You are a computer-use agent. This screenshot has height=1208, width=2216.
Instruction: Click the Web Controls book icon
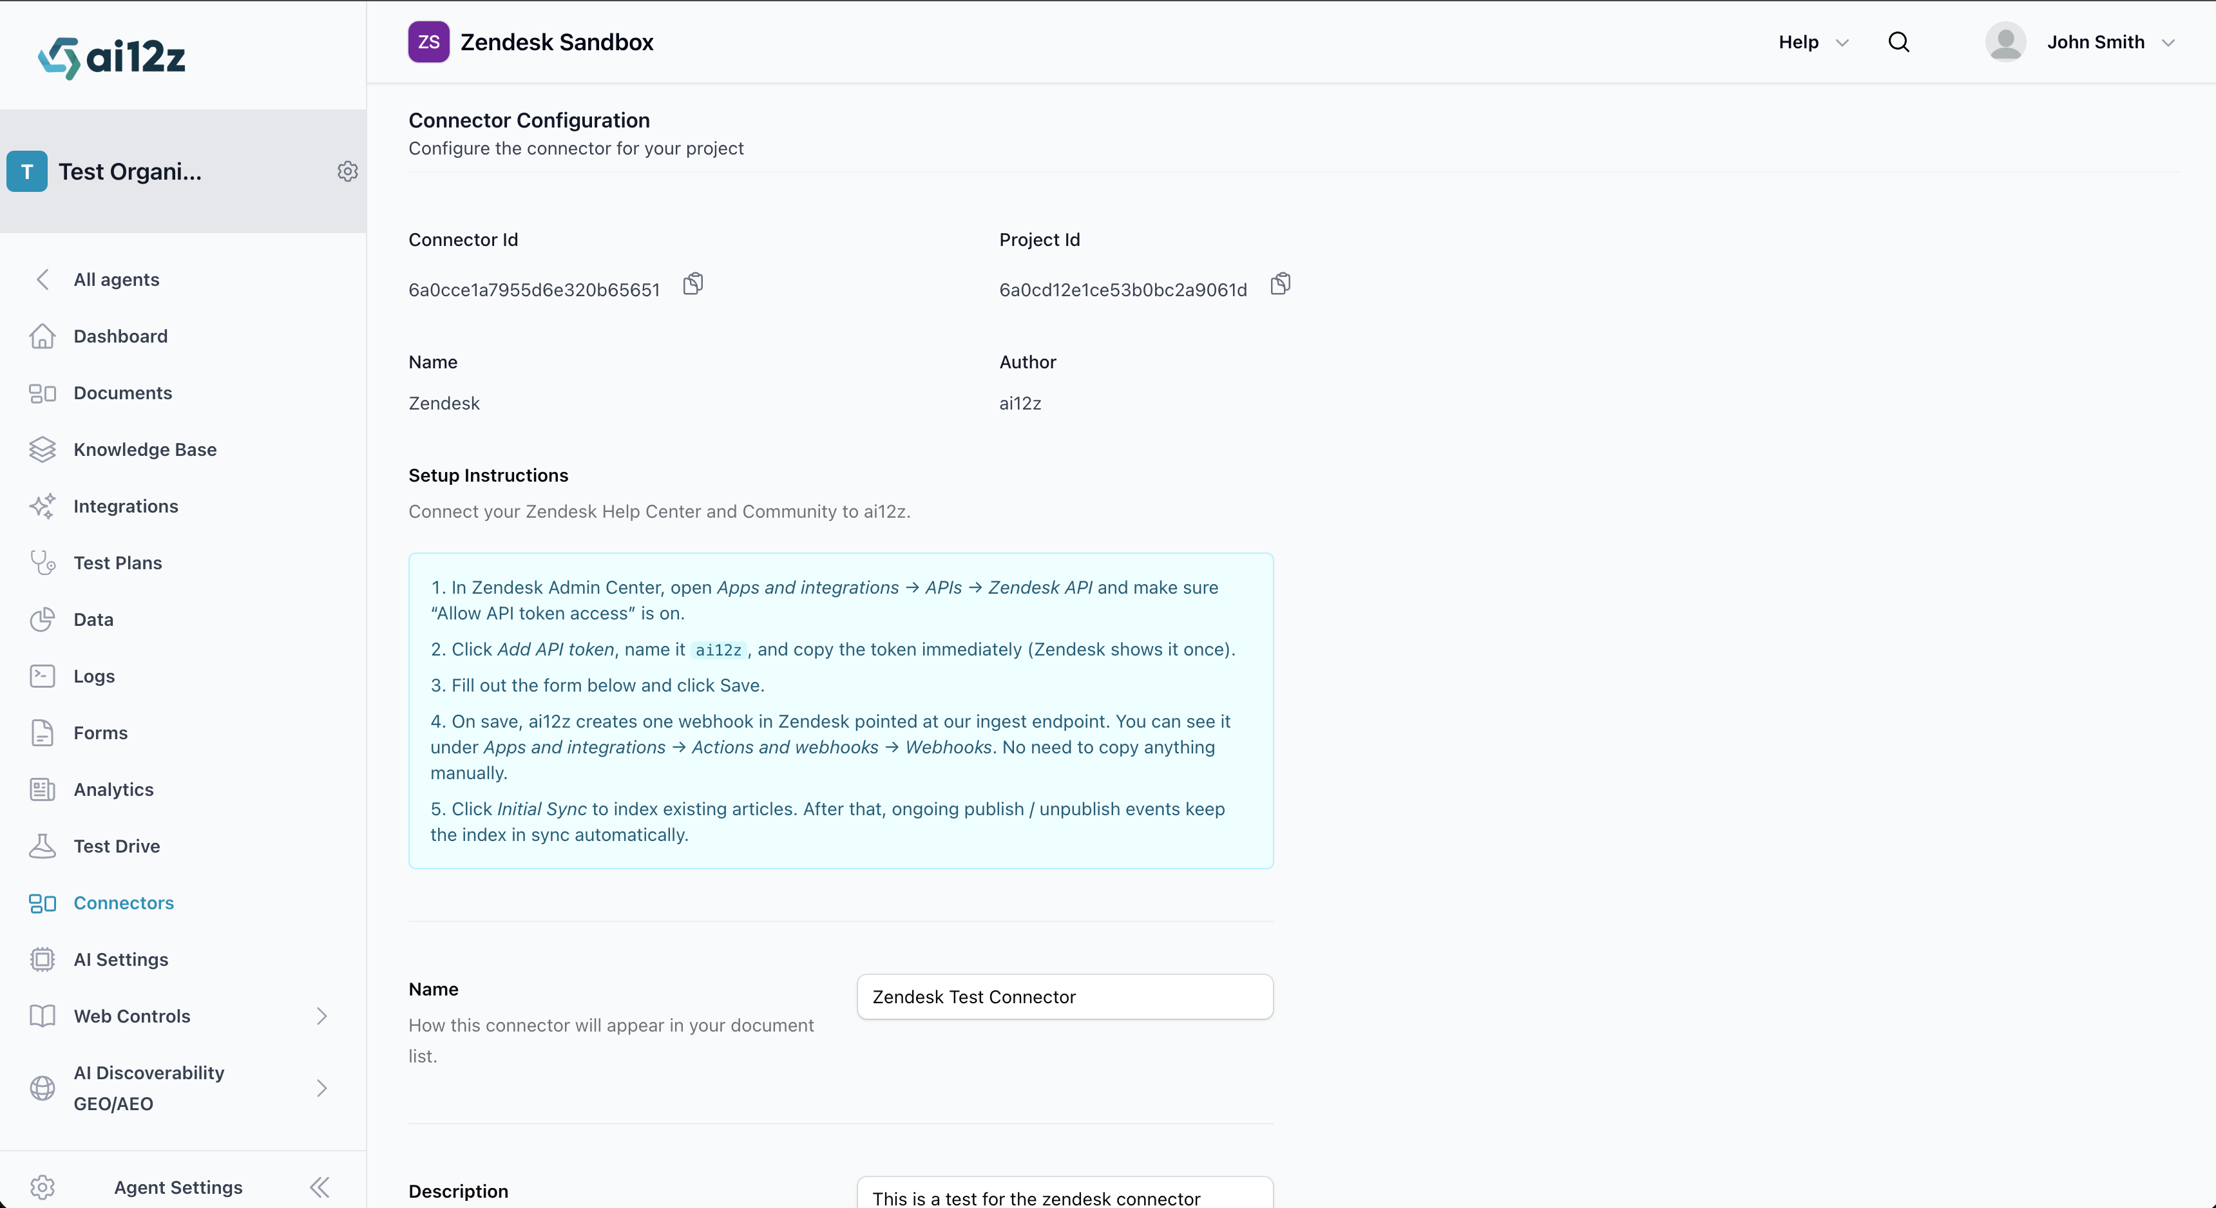(42, 1016)
